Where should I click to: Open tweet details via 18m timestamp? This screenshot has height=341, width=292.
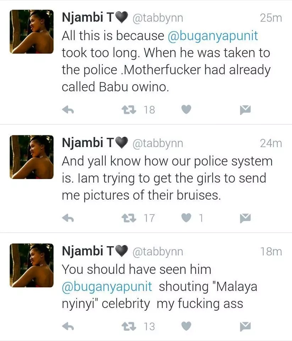(271, 251)
